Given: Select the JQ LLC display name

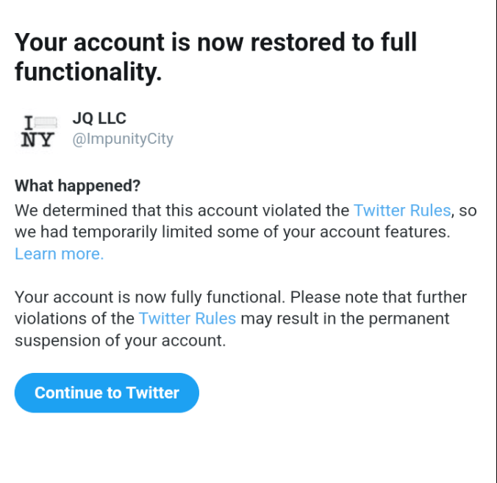Looking at the screenshot, I should pyautogui.click(x=99, y=119).
